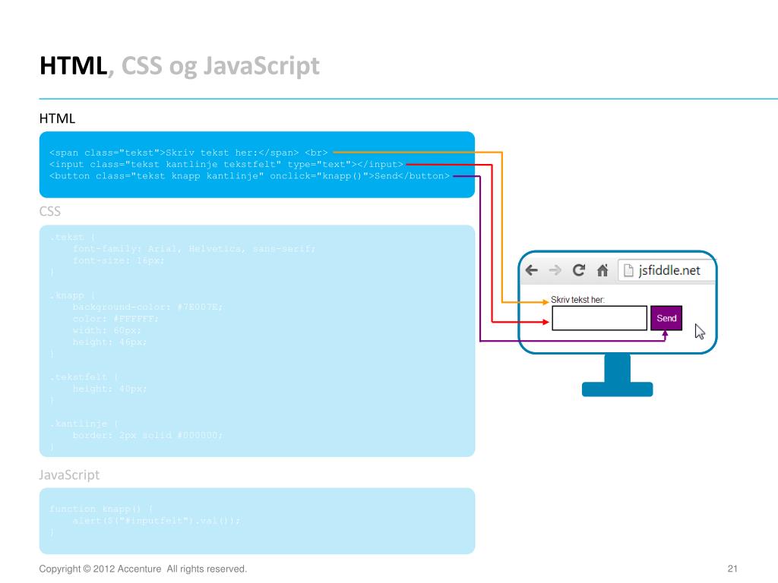Click the span code line in HTML box
Viewport: 778px width, 583px height.
(188, 153)
